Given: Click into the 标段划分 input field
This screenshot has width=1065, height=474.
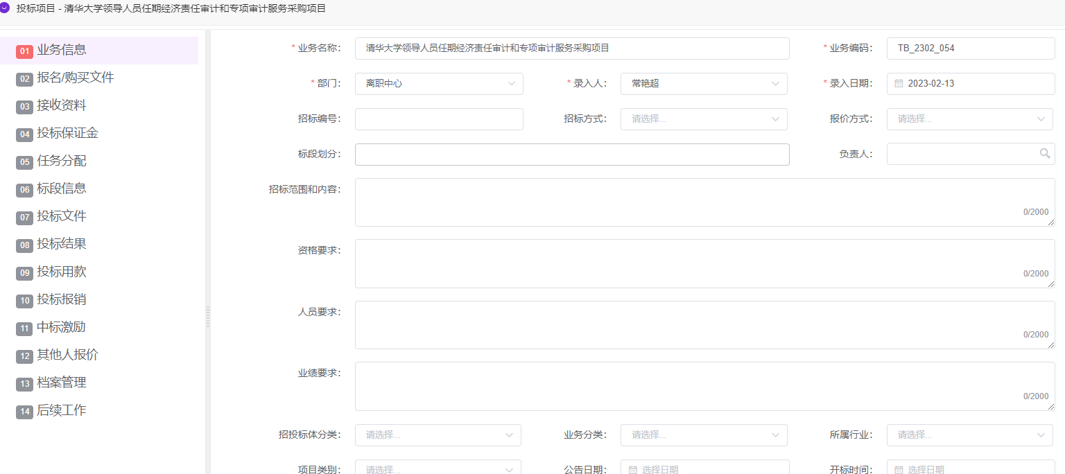Looking at the screenshot, I should [571, 155].
